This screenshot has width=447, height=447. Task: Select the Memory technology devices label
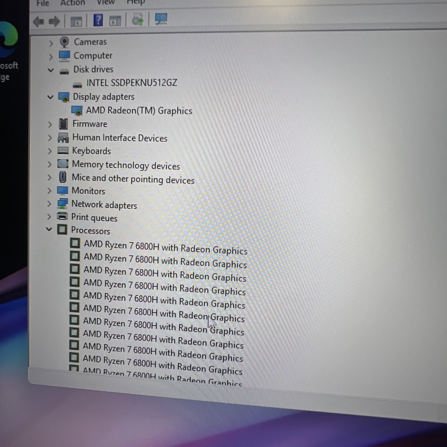[x=126, y=165]
